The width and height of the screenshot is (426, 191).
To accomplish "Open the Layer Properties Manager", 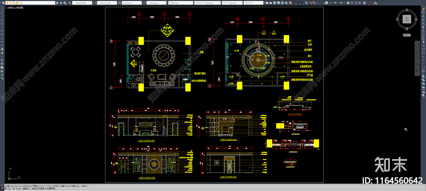I will [3, 3].
